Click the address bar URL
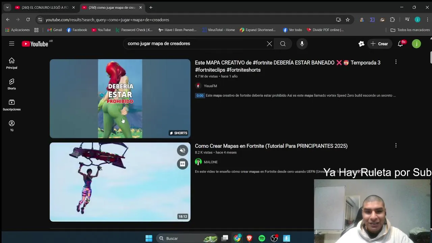Screen dimensions: 432x243 pyautogui.click(x=107, y=20)
